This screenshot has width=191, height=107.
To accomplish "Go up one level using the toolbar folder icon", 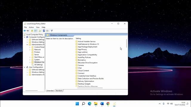I will [32, 31].
